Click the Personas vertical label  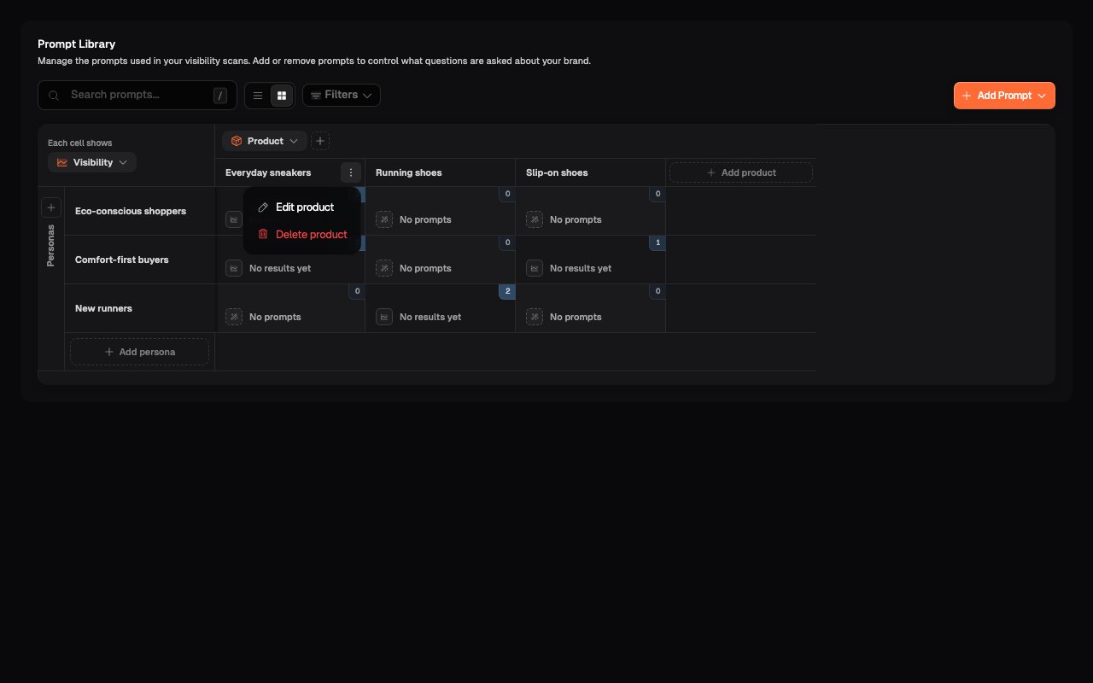point(50,246)
